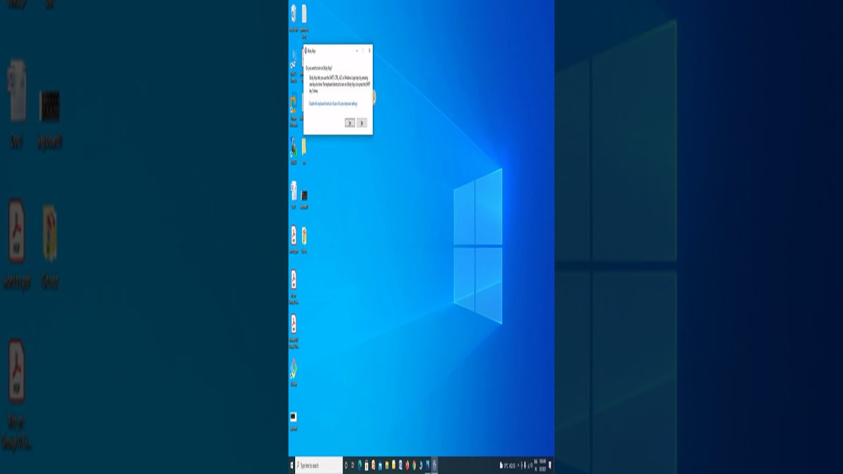Screen dimensions: 843x474
Task: Show hidden system tray icons
Action: click(x=518, y=465)
